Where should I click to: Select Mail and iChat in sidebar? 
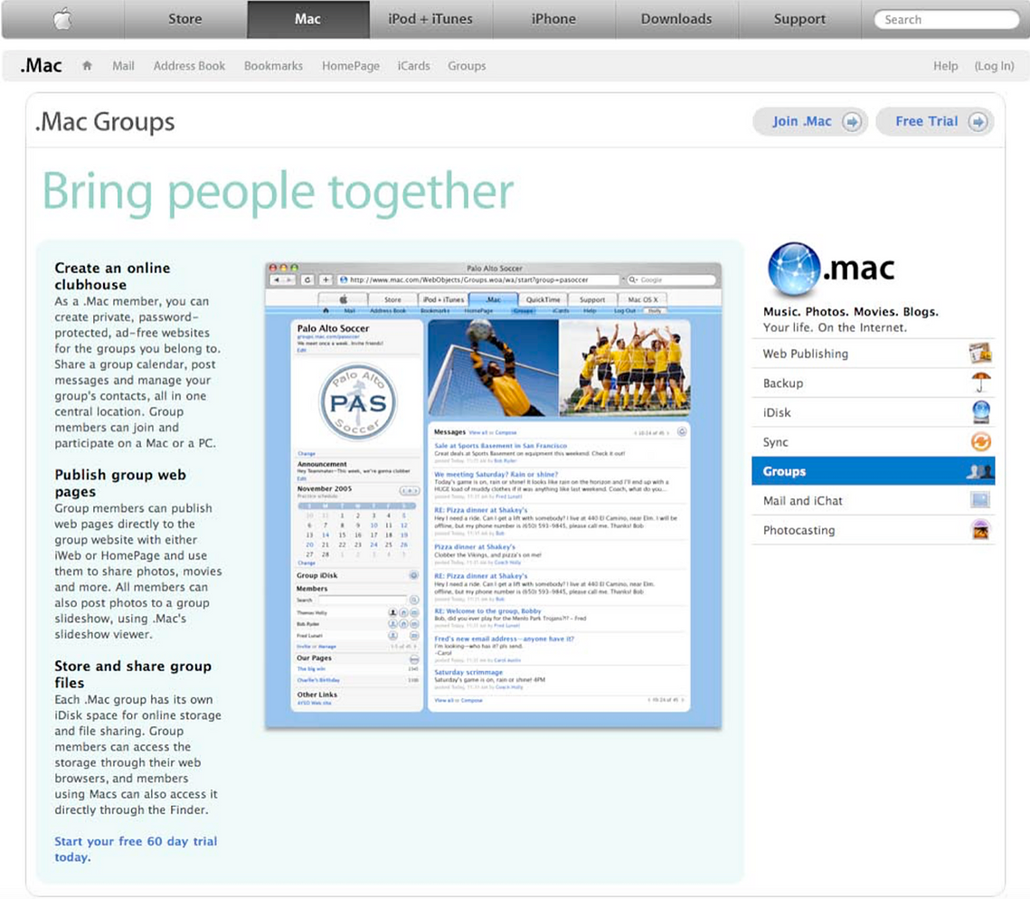[873, 501]
